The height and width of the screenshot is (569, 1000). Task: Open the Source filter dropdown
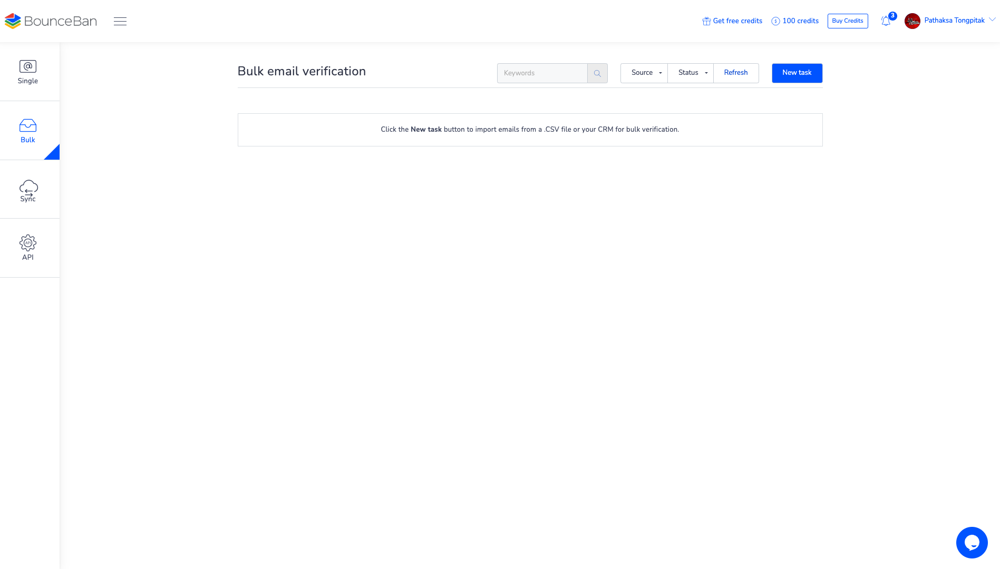(644, 73)
